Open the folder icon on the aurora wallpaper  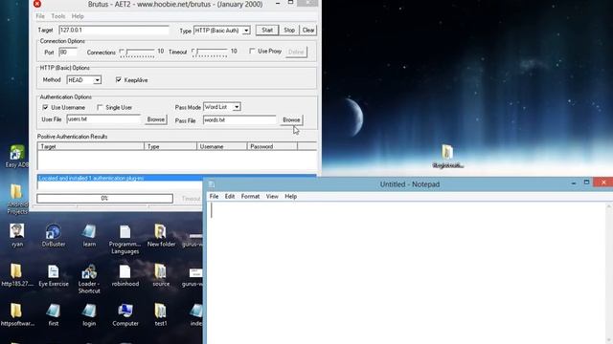click(x=448, y=157)
